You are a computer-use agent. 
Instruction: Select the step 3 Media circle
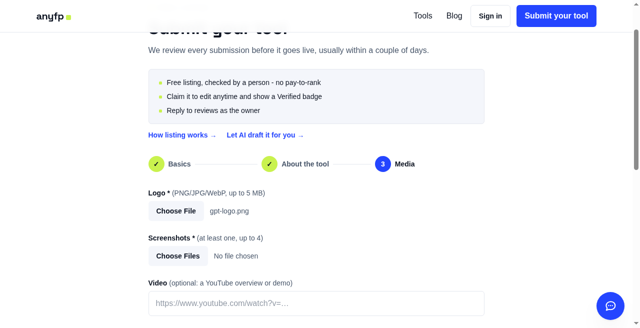click(x=383, y=164)
